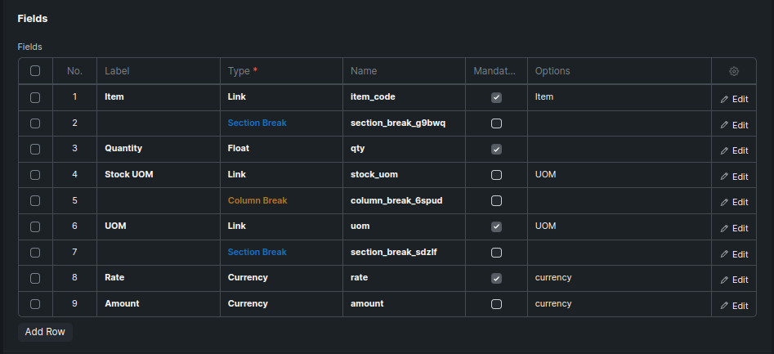Toggle the select-all rows checkbox in header
Viewport: 774px width, 354px height.
pyautogui.click(x=35, y=71)
